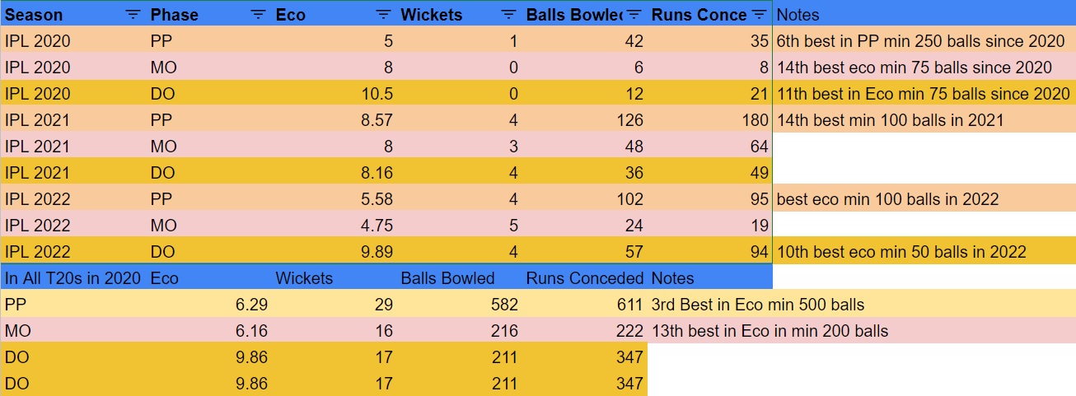Screen dimensions: 1076x396
Task: Open the Eco column filter icon
Action: pyautogui.click(x=383, y=15)
